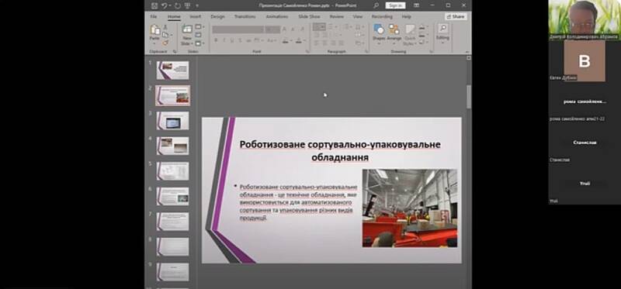This screenshot has width=621, height=289.
Task: Click the Paste icon in Clipboard group
Action: click(154, 30)
